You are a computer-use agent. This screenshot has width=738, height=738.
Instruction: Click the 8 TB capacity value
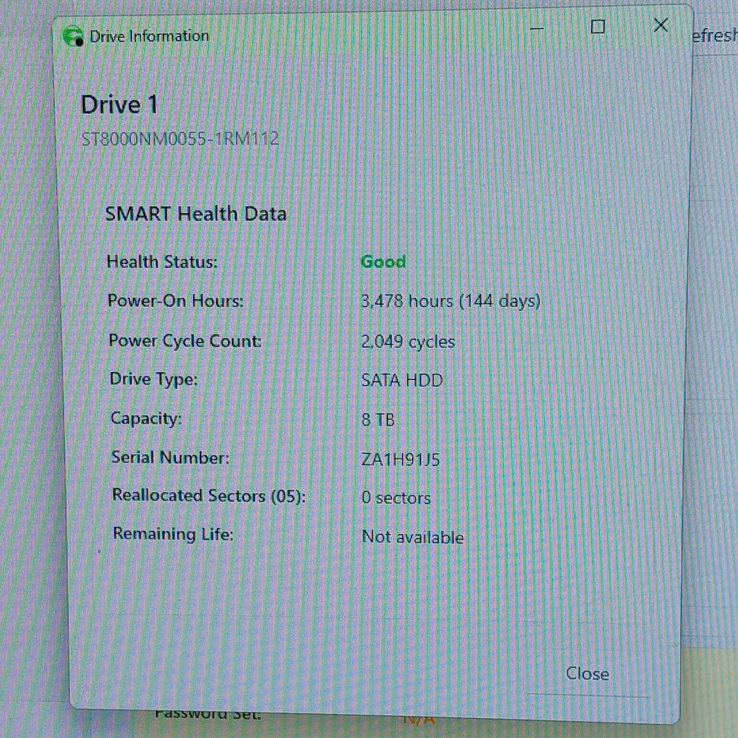click(x=378, y=420)
